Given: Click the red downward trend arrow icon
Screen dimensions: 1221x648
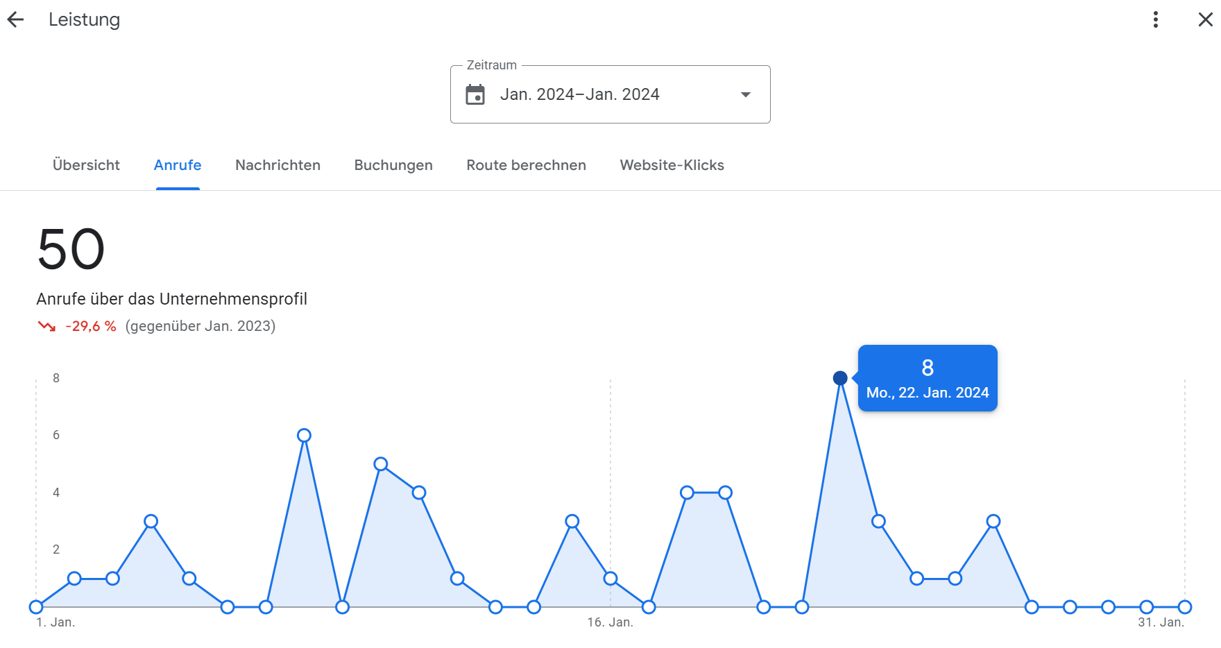Looking at the screenshot, I should pyautogui.click(x=46, y=326).
